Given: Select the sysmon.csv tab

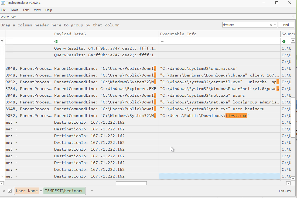Looking at the screenshot, I should click(8, 16).
